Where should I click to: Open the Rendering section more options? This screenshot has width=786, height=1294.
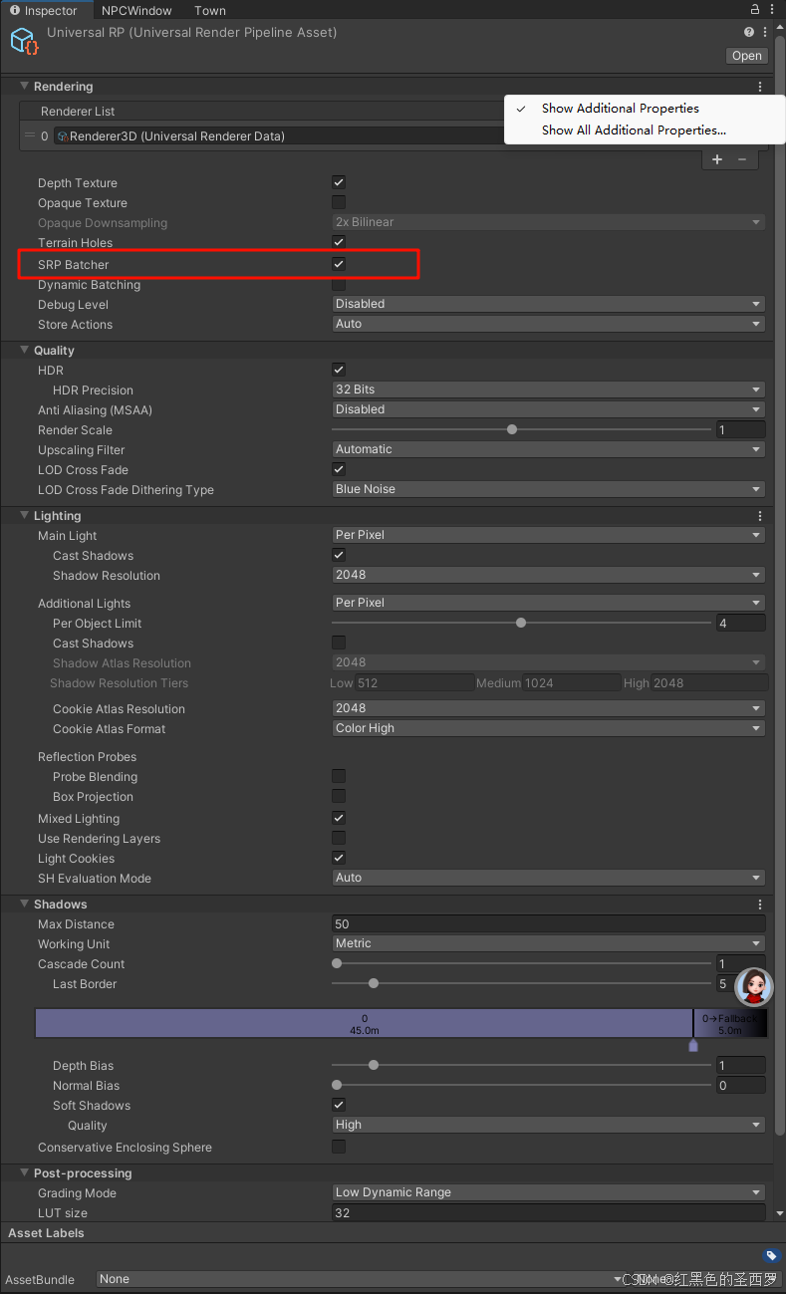tap(760, 87)
